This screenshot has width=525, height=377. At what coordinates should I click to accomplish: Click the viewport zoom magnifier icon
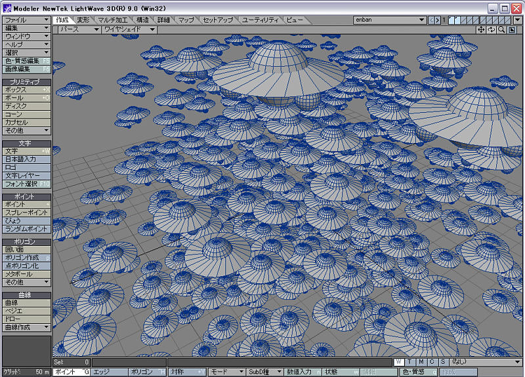501,30
